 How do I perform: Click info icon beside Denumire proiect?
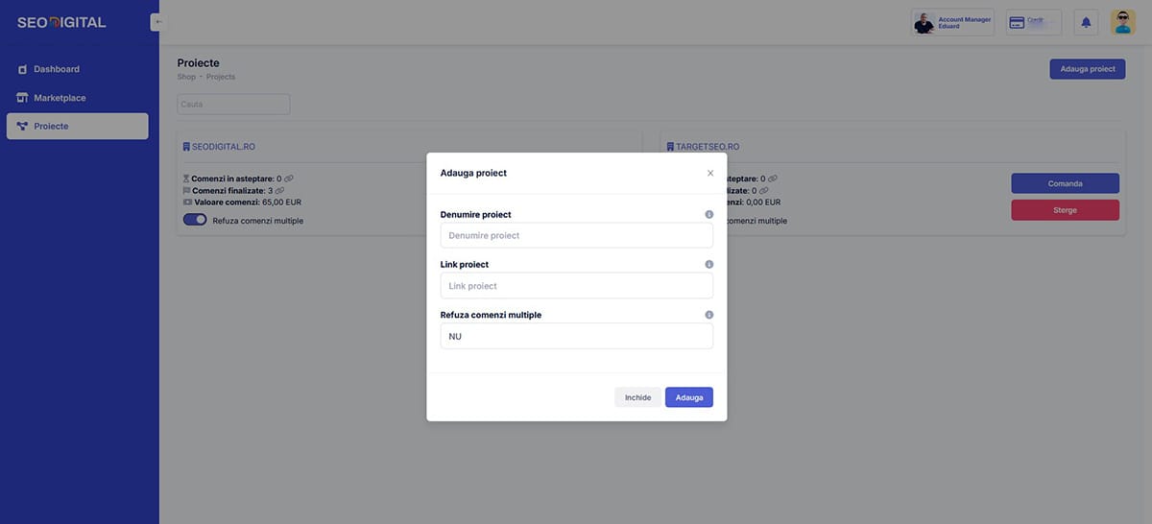709,215
